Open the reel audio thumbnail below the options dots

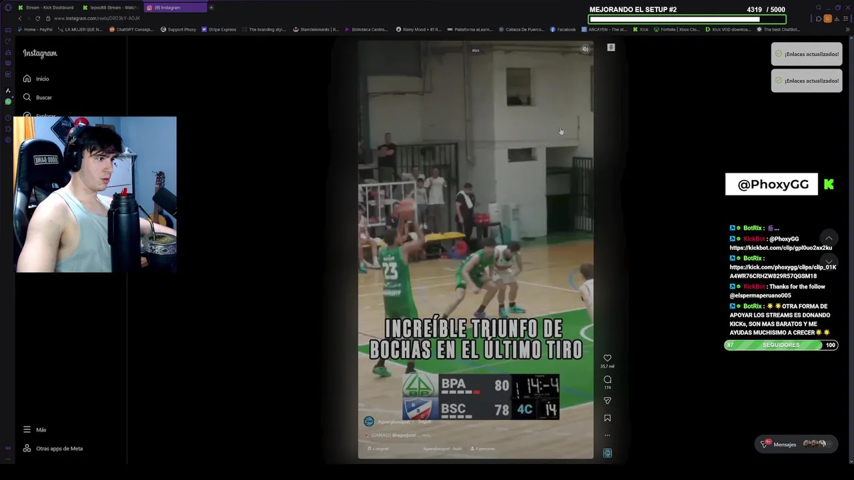click(x=607, y=453)
